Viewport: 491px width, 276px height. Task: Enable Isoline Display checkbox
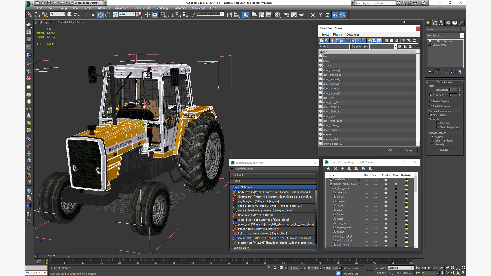point(431,101)
